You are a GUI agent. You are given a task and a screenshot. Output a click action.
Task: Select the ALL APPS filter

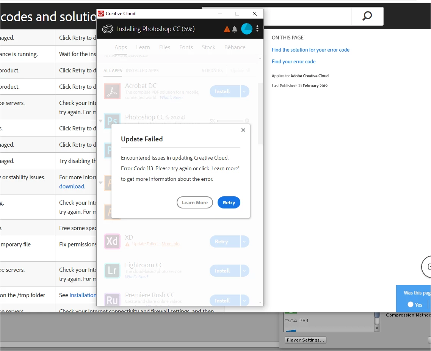113,71
